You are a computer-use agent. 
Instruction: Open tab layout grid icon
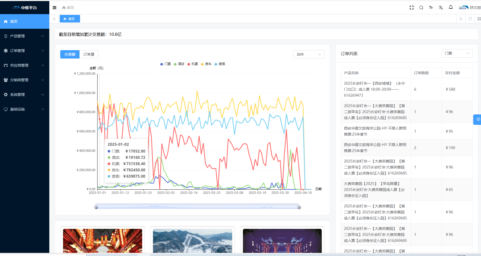pos(479,19)
